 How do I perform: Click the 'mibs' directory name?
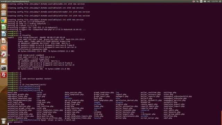pos(118,98)
